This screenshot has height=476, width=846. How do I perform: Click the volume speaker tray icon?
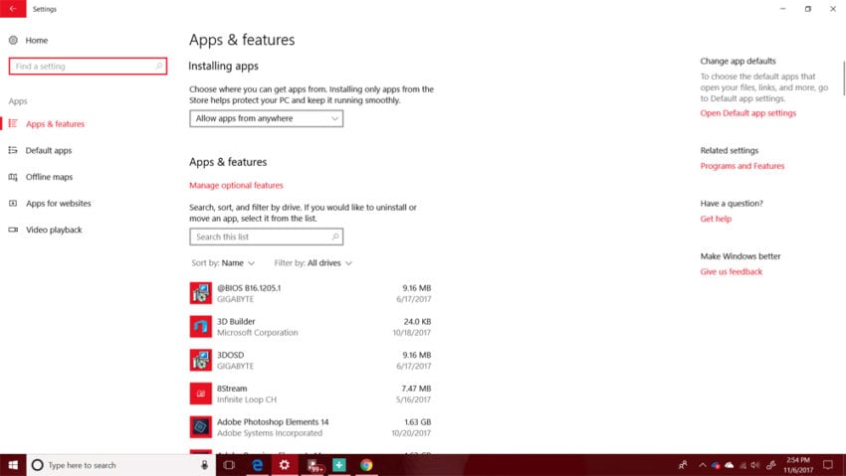(754, 465)
